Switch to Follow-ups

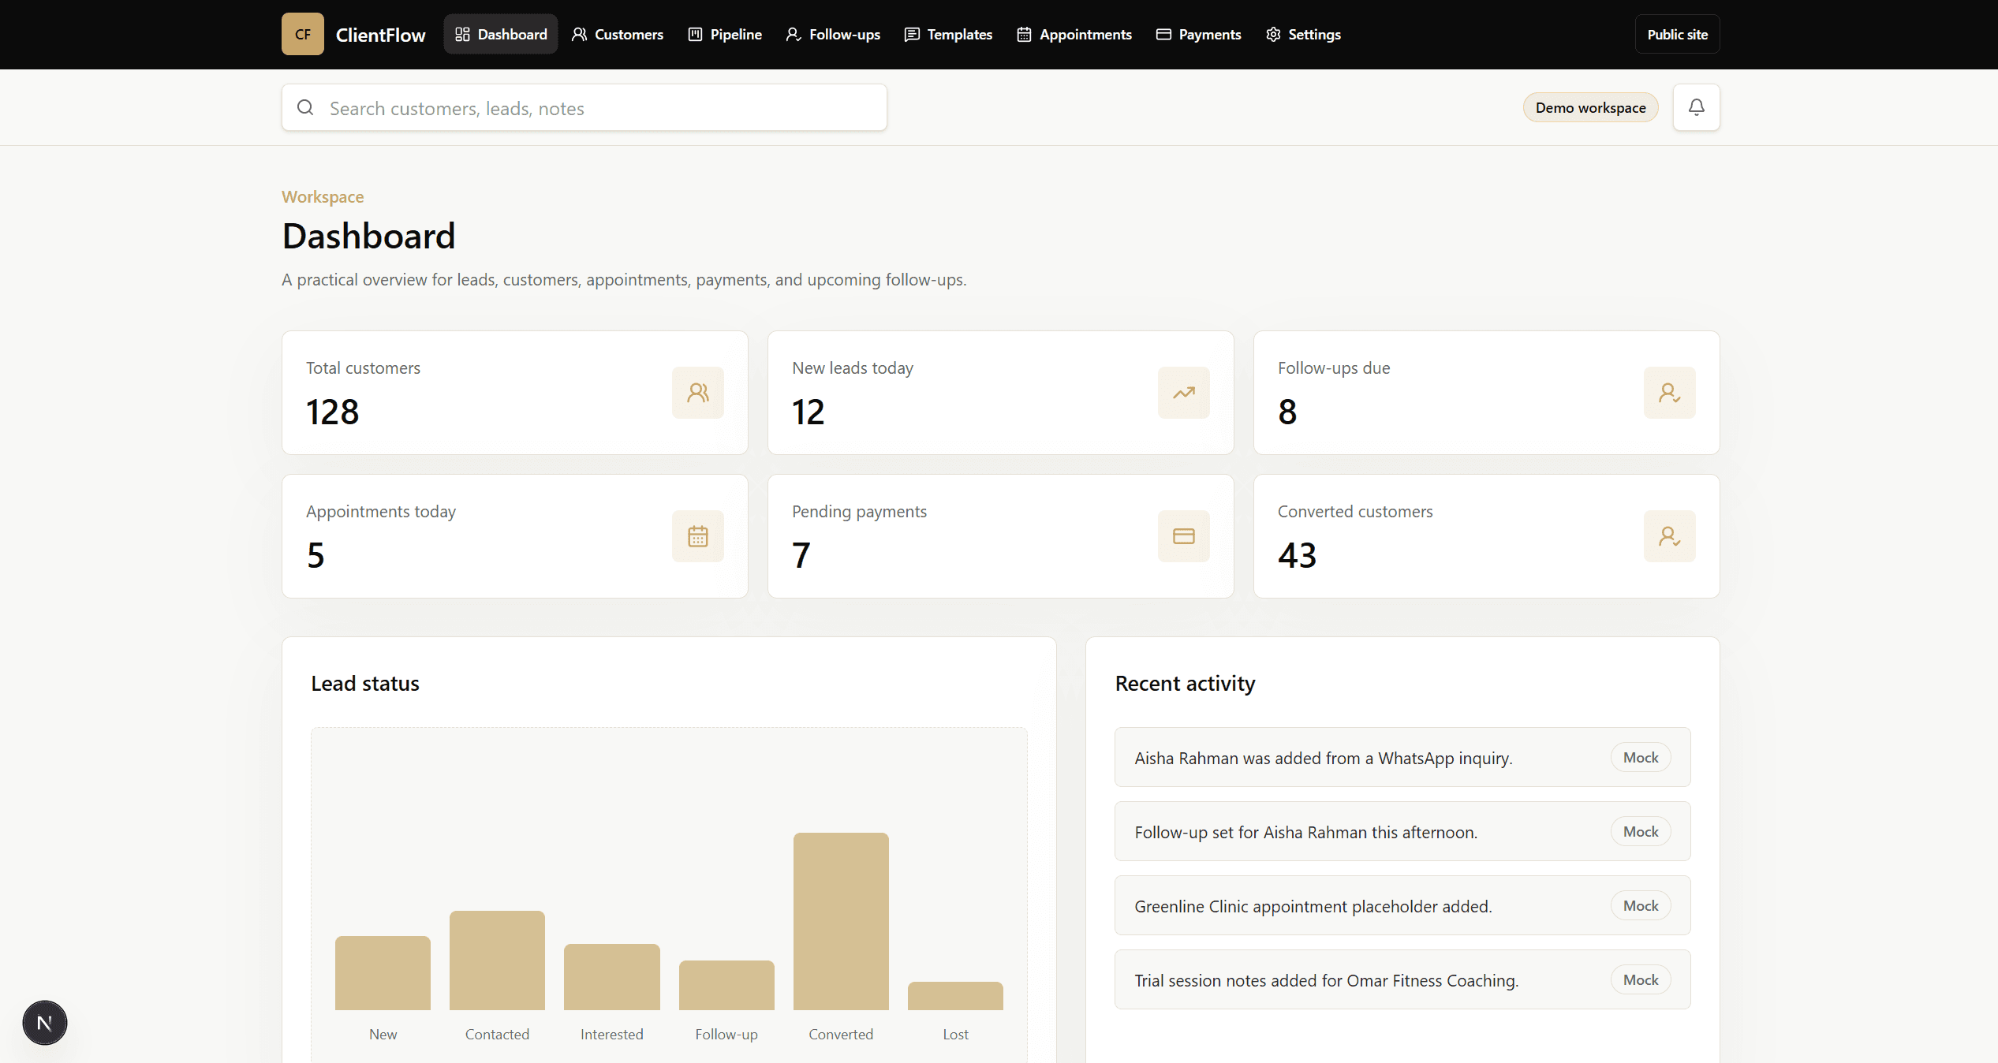click(833, 34)
